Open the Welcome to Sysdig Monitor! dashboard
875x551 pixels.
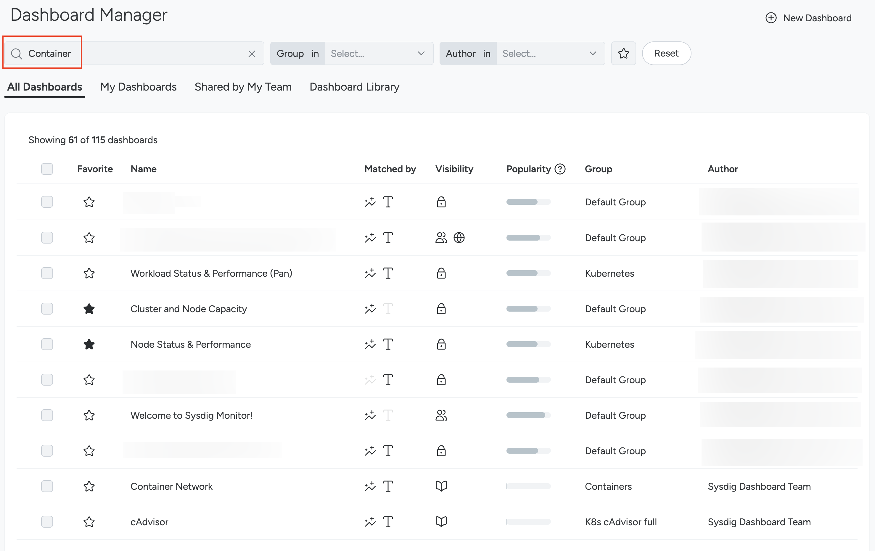[x=192, y=415]
